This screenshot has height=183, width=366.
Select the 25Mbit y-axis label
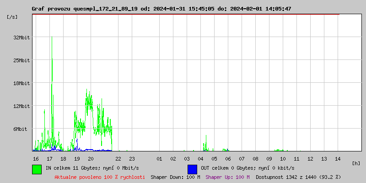click(x=22, y=60)
